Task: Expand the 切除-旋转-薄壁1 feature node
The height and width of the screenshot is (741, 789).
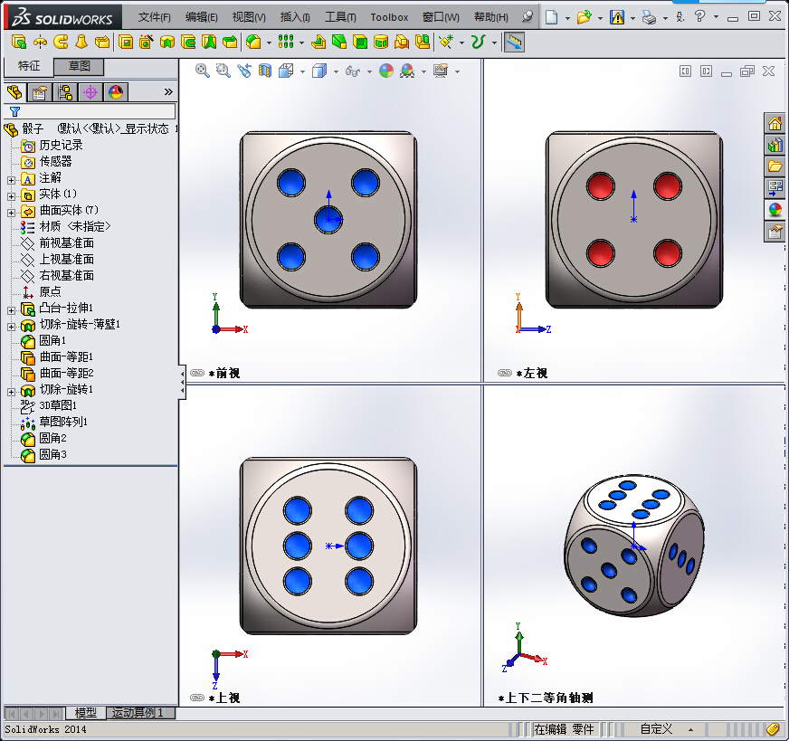Action: point(11,327)
